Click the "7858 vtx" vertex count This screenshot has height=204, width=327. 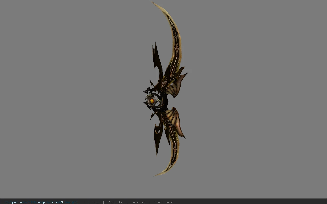(x=115, y=202)
